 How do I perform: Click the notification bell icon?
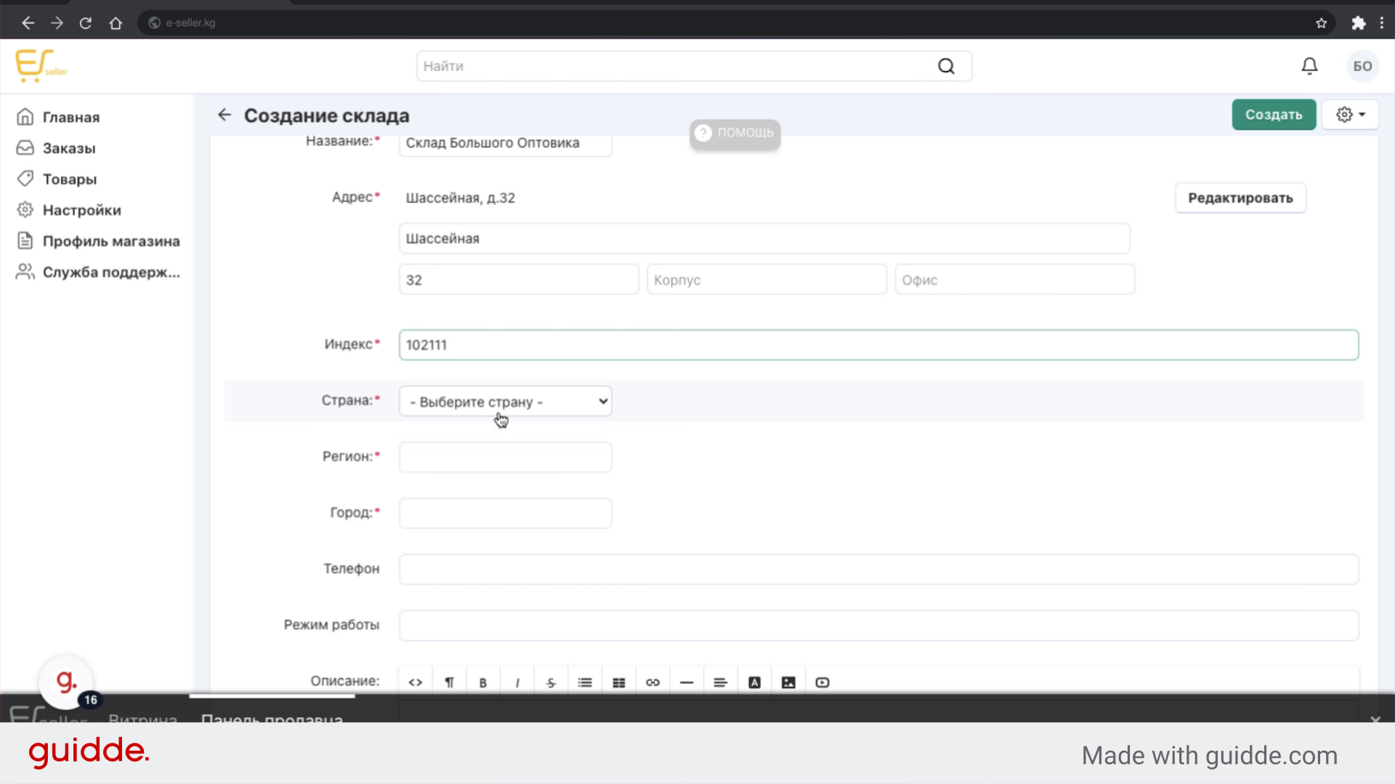(x=1309, y=66)
